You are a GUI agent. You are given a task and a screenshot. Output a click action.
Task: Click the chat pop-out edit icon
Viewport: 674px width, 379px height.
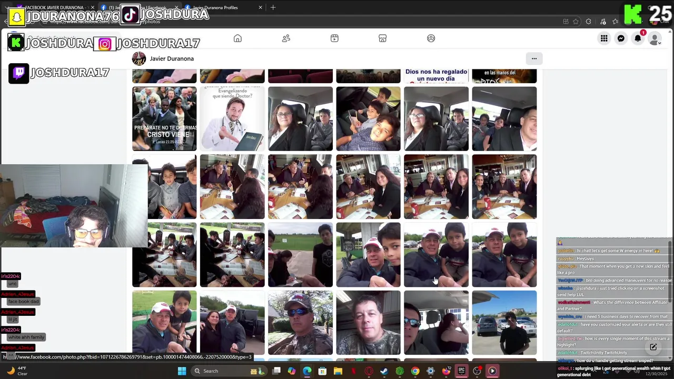653,347
